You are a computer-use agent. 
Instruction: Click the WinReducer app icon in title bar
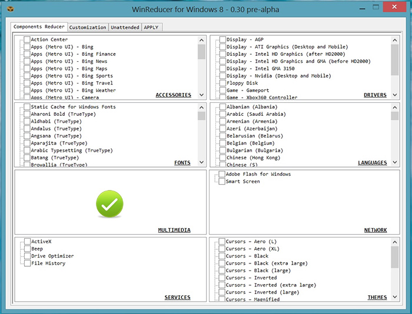[x=10, y=9]
